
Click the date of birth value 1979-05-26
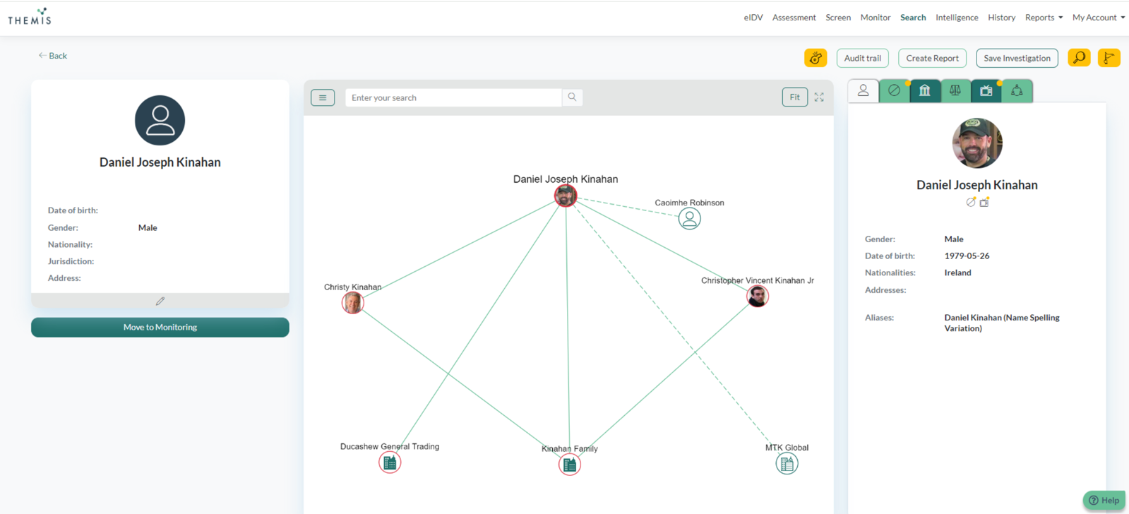point(967,256)
